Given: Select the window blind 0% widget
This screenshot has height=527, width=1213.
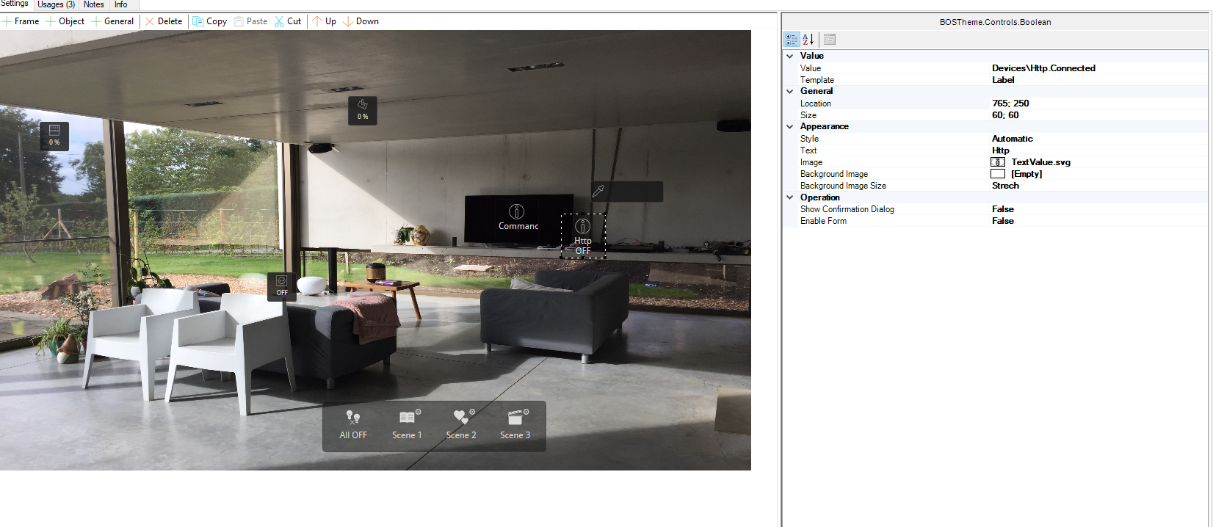Looking at the screenshot, I should [x=54, y=136].
